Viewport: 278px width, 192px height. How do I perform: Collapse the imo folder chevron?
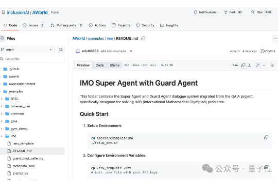(x=2, y=136)
